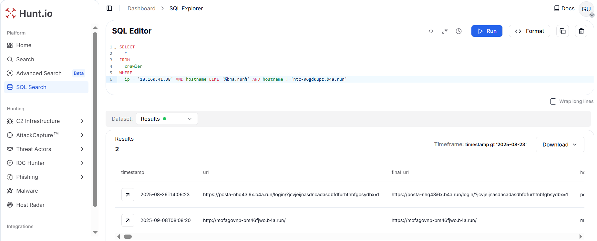The width and height of the screenshot is (597, 241).
Task: Select Host Radar from the sidebar
Action: coord(30,205)
